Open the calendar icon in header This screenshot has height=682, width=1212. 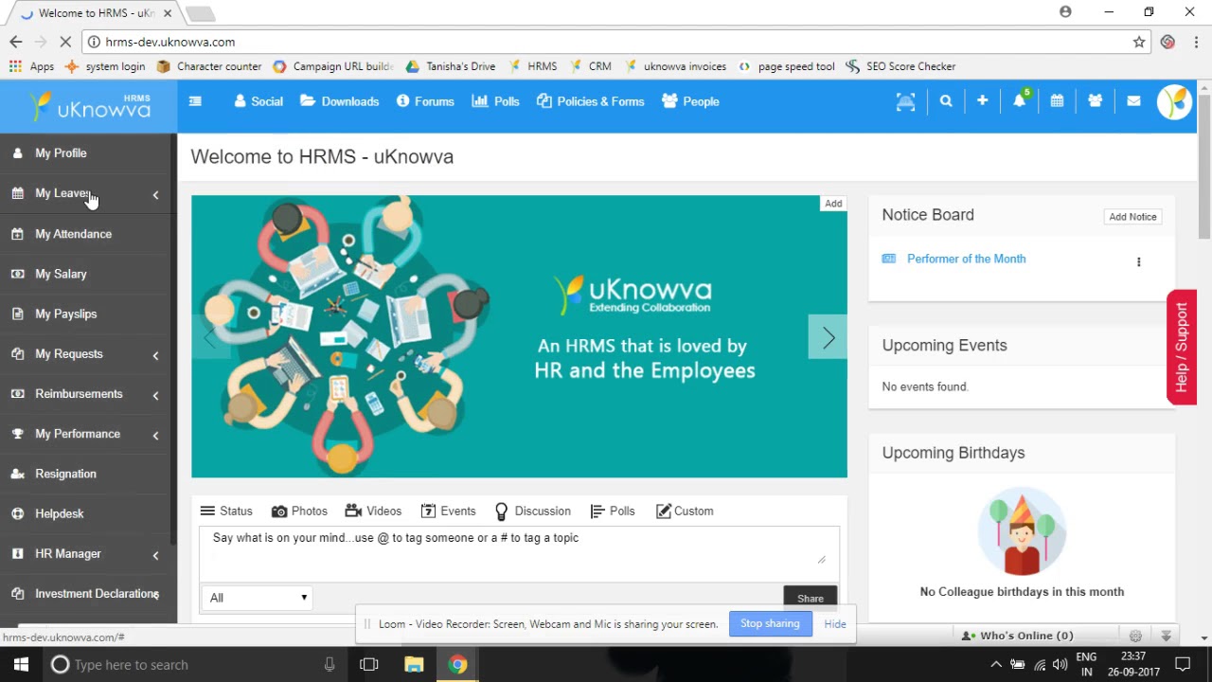[x=1057, y=101]
